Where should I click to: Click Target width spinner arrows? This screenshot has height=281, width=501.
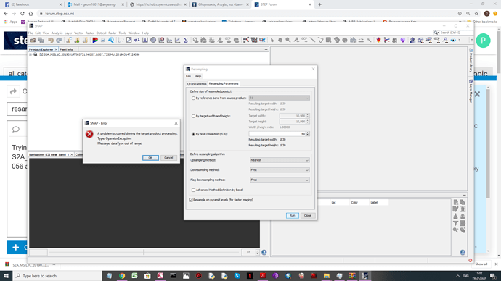pos(308,116)
